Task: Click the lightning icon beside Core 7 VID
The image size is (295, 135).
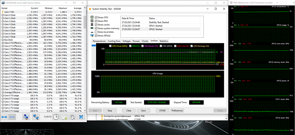Action: pyautogui.click(x=3, y=12)
